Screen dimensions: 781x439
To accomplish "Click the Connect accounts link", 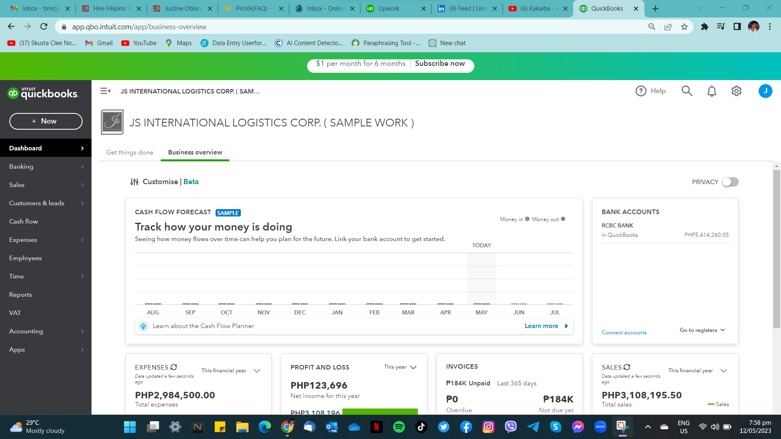I will [x=624, y=333].
